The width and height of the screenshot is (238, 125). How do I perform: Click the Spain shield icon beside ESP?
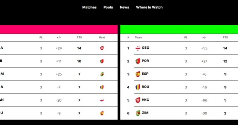coord(138,74)
